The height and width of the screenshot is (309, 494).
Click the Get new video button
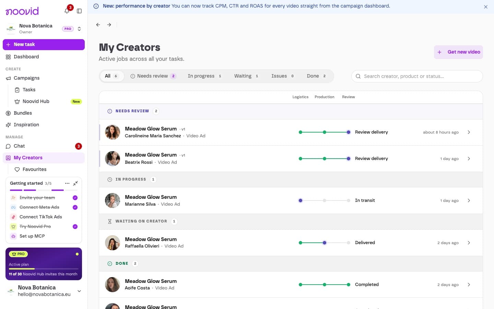(458, 52)
